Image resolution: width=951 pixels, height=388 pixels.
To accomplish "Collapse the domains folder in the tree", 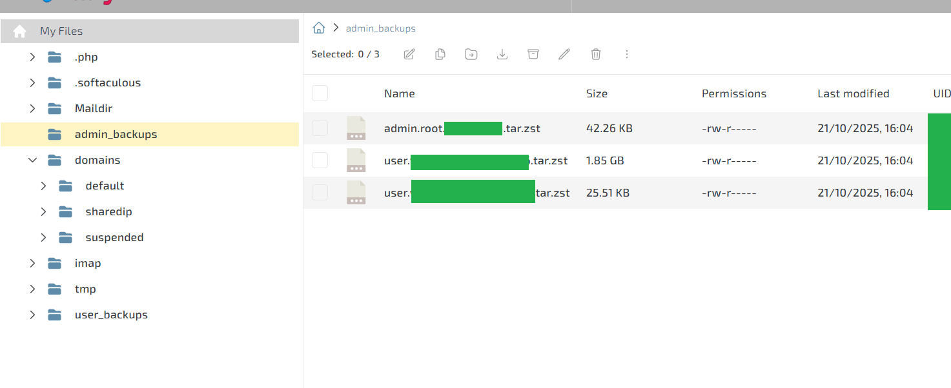I will 32,160.
